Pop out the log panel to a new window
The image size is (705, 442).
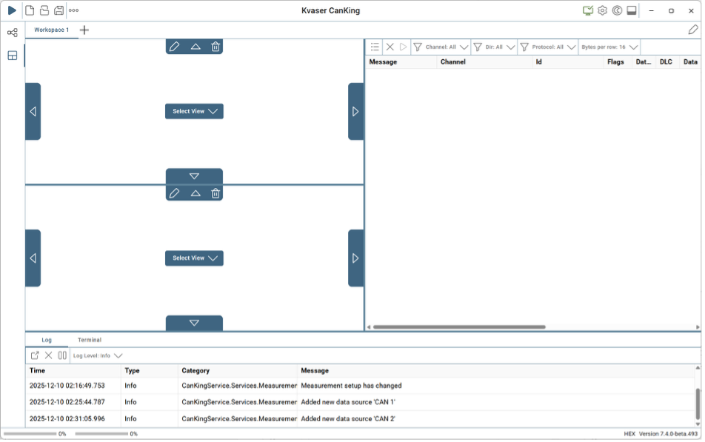(35, 355)
